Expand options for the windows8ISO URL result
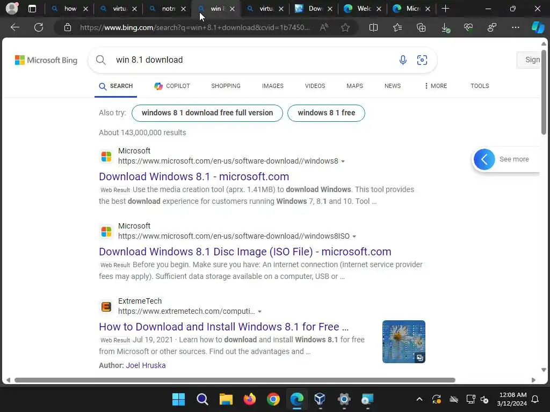The width and height of the screenshot is (550, 412). click(354, 237)
